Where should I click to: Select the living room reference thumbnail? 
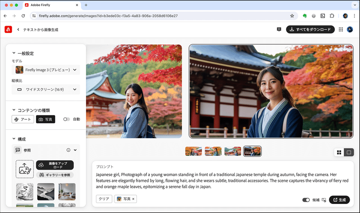click(67, 192)
